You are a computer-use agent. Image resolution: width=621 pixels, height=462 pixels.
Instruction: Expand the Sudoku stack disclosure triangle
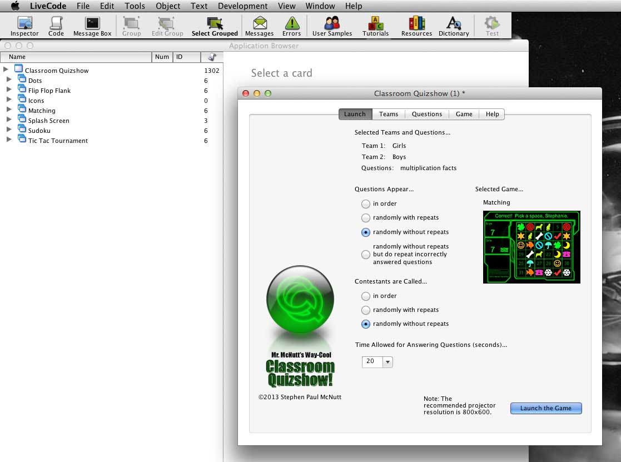pyautogui.click(x=9, y=130)
